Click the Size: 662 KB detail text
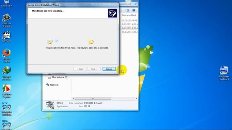 pyautogui.click(x=84, y=106)
